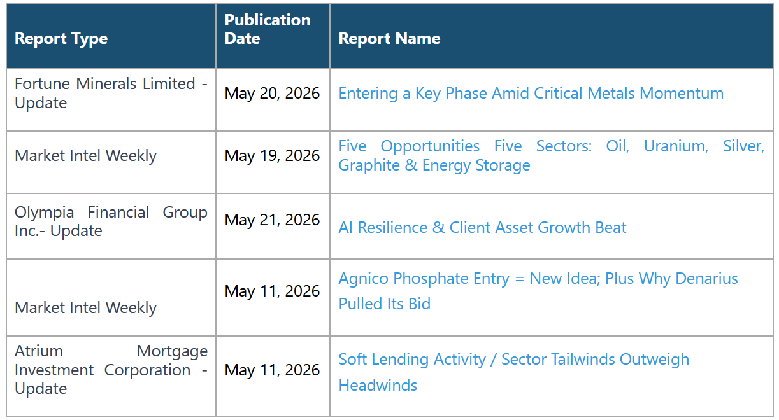
Task: Click the "May 20, 2026" date cell
Action: [272, 94]
